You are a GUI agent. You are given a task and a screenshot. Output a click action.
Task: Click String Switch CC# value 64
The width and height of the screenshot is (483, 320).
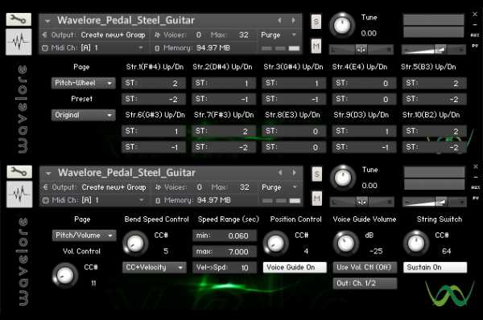pyautogui.click(x=446, y=252)
